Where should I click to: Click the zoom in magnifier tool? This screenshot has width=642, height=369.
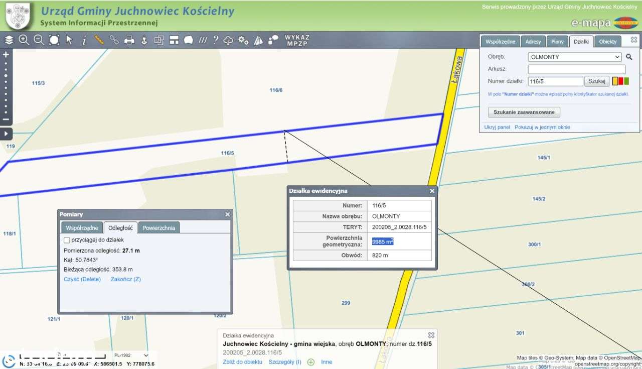[24, 40]
